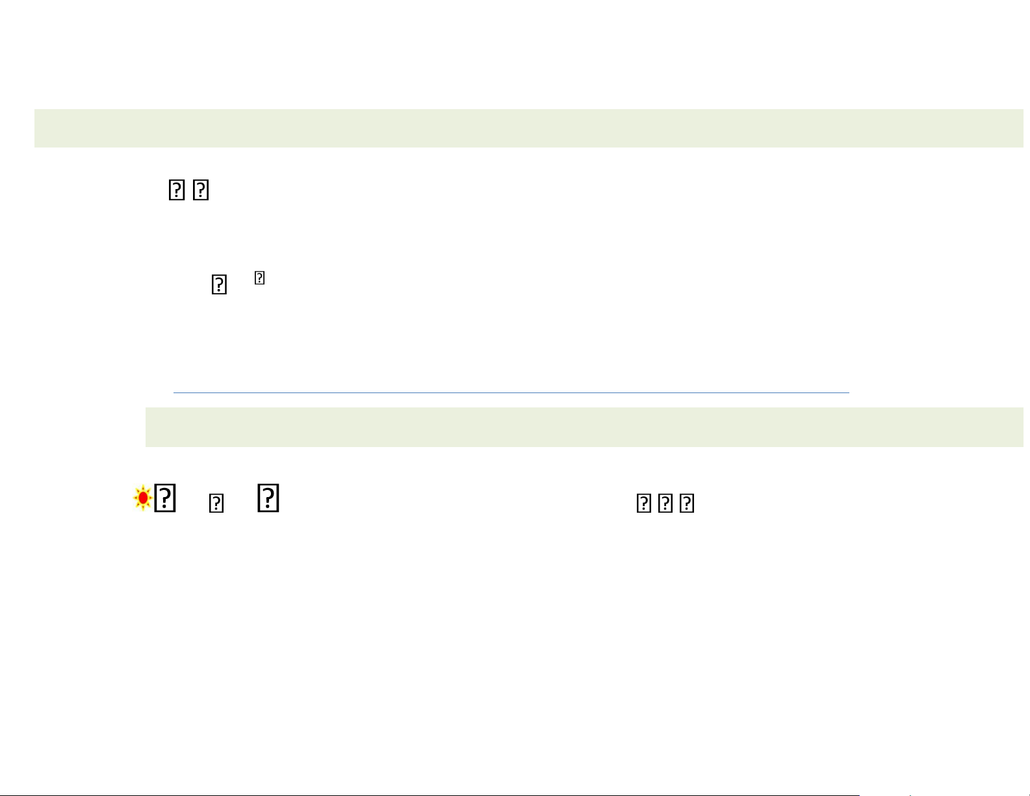Click the second large placeholder glyph in the sun icon row
Screen dimensions: 1030x796
[x=268, y=498]
